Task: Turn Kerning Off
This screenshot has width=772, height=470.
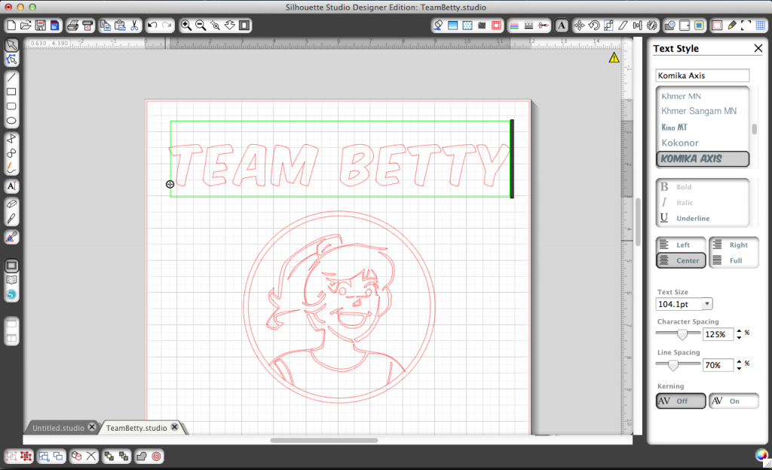Action: (682, 401)
